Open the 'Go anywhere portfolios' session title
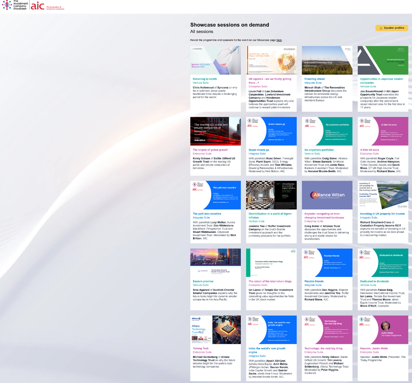This screenshot has height=383, width=412. pos(319,150)
